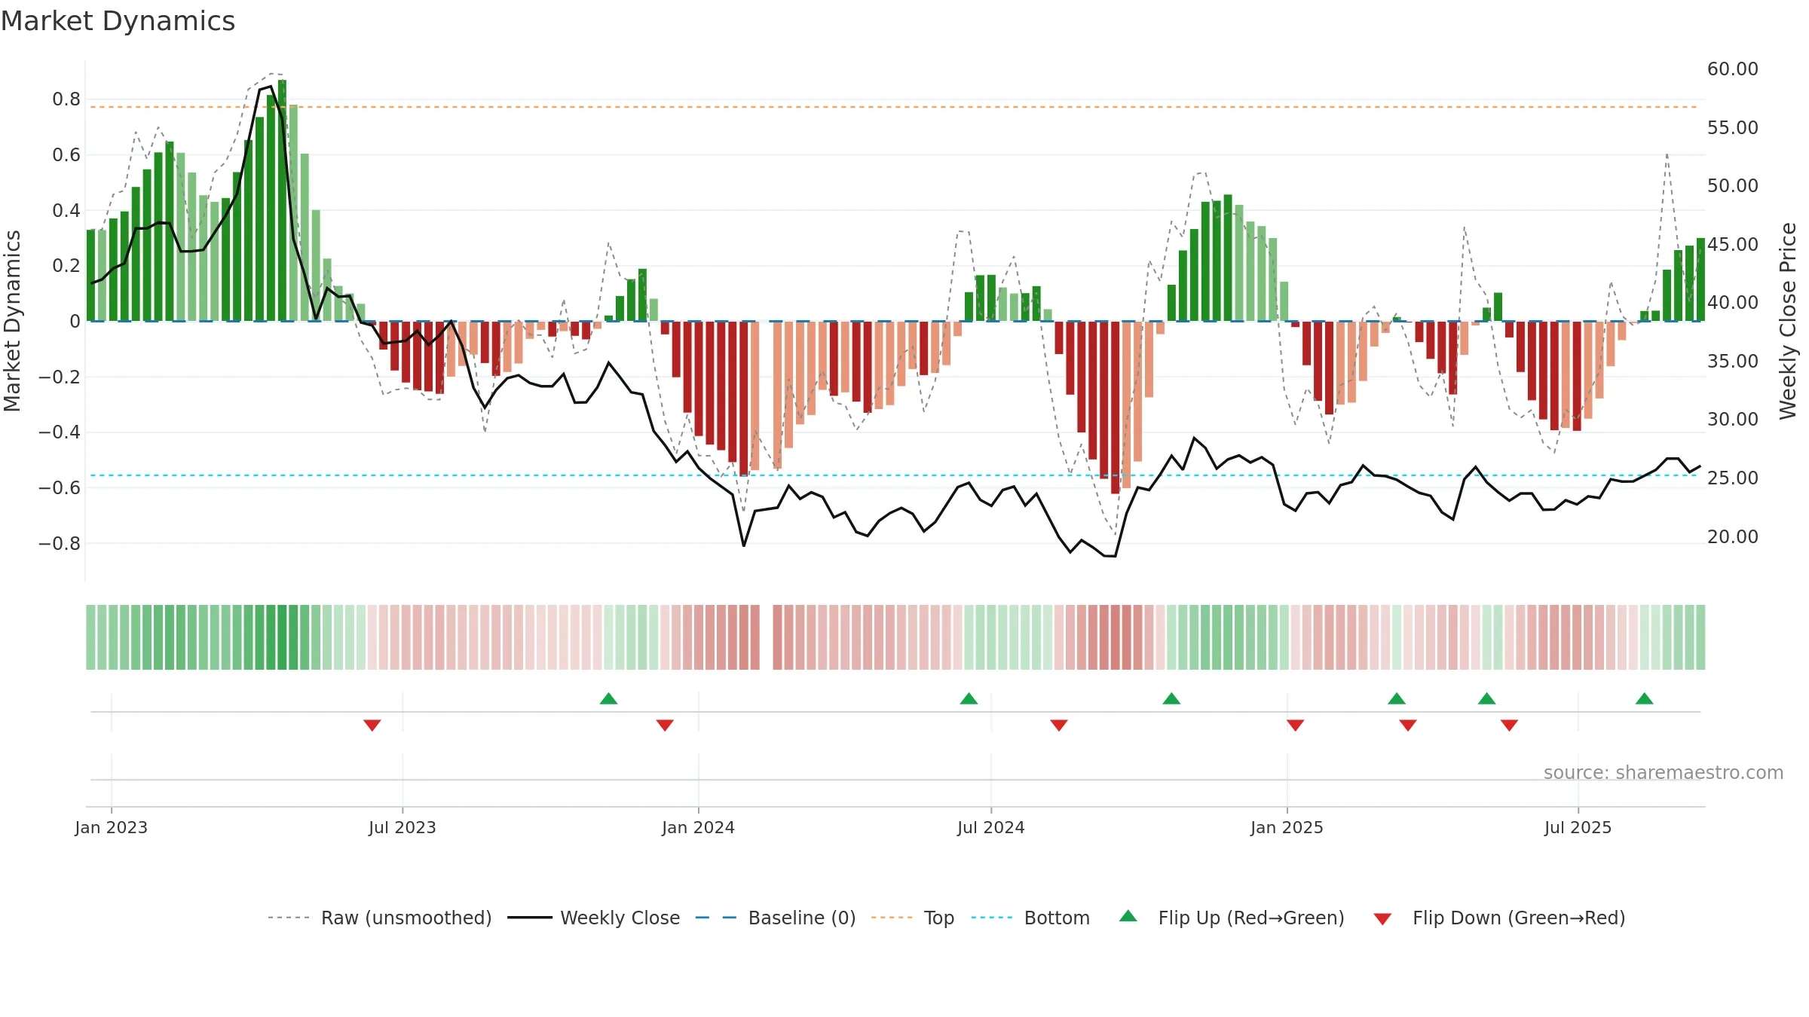This screenshot has width=1809, height=1017.
Task: Click the 0.8 left axis tick label
Action: click(x=66, y=99)
